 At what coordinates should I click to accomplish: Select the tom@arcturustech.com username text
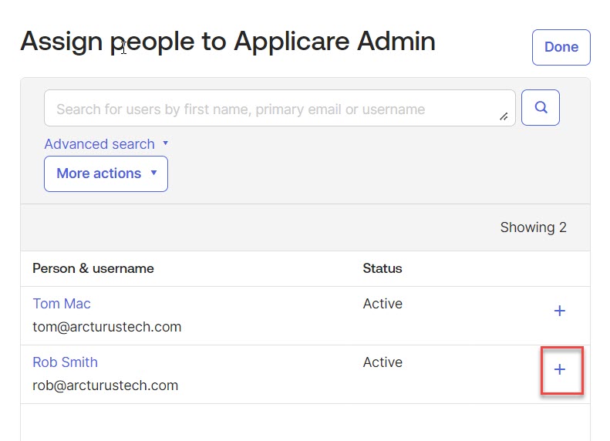[x=107, y=327]
